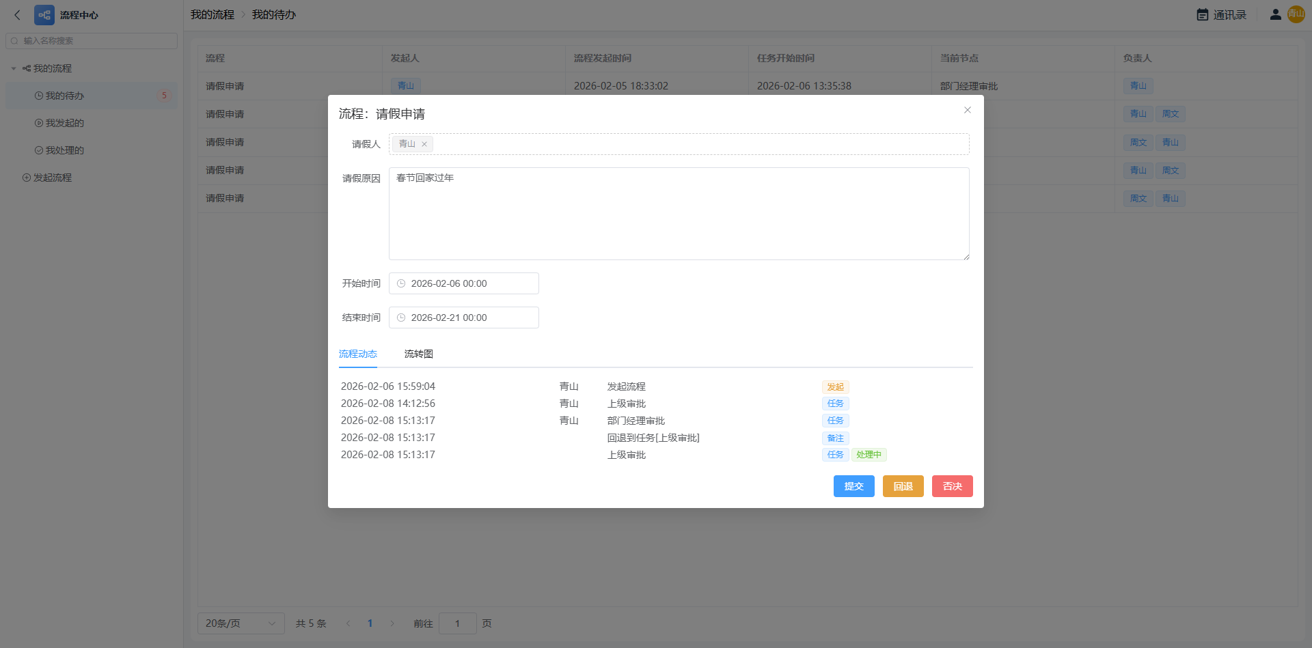1312x648 pixels.
Task: Close the 请假申请 dialog with the X
Action: (968, 110)
